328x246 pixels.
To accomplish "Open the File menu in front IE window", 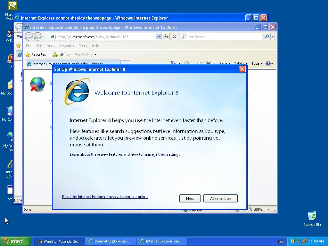I will (x=29, y=46).
